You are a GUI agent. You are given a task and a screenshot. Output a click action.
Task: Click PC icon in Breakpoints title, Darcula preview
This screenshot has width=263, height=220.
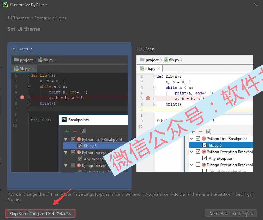click(x=64, y=120)
